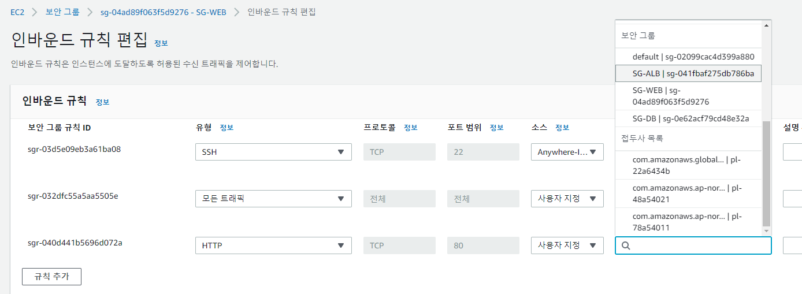Viewport: 802px width, 294px height.
Task: Click the dropdown list vertical scrollbar
Action: [x=767, y=174]
